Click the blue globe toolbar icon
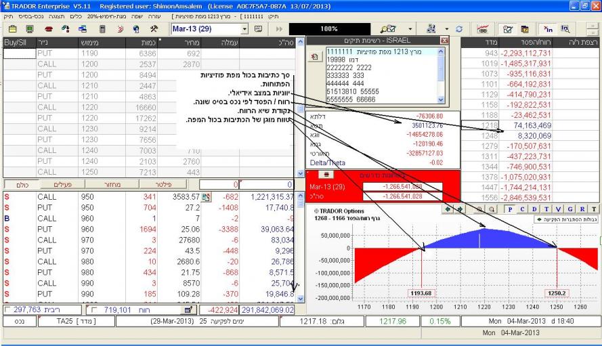The height and width of the screenshot is (346, 602). click(136, 29)
